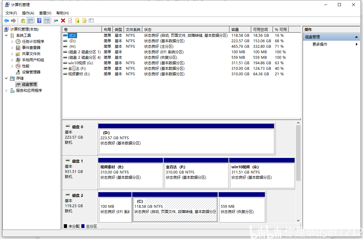Click the Computer Management app icon in title bar
The width and height of the screenshot is (363, 239).
[x=7, y=5]
